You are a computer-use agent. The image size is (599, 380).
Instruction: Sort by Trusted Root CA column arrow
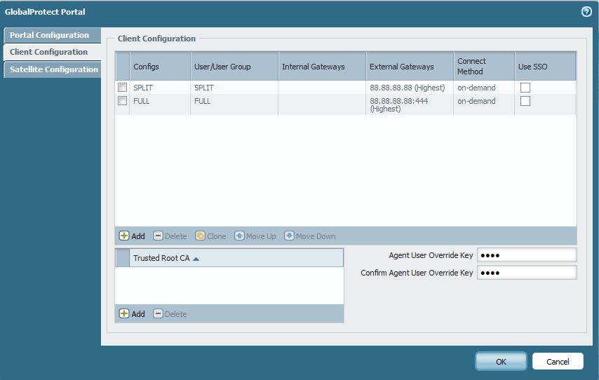196,259
